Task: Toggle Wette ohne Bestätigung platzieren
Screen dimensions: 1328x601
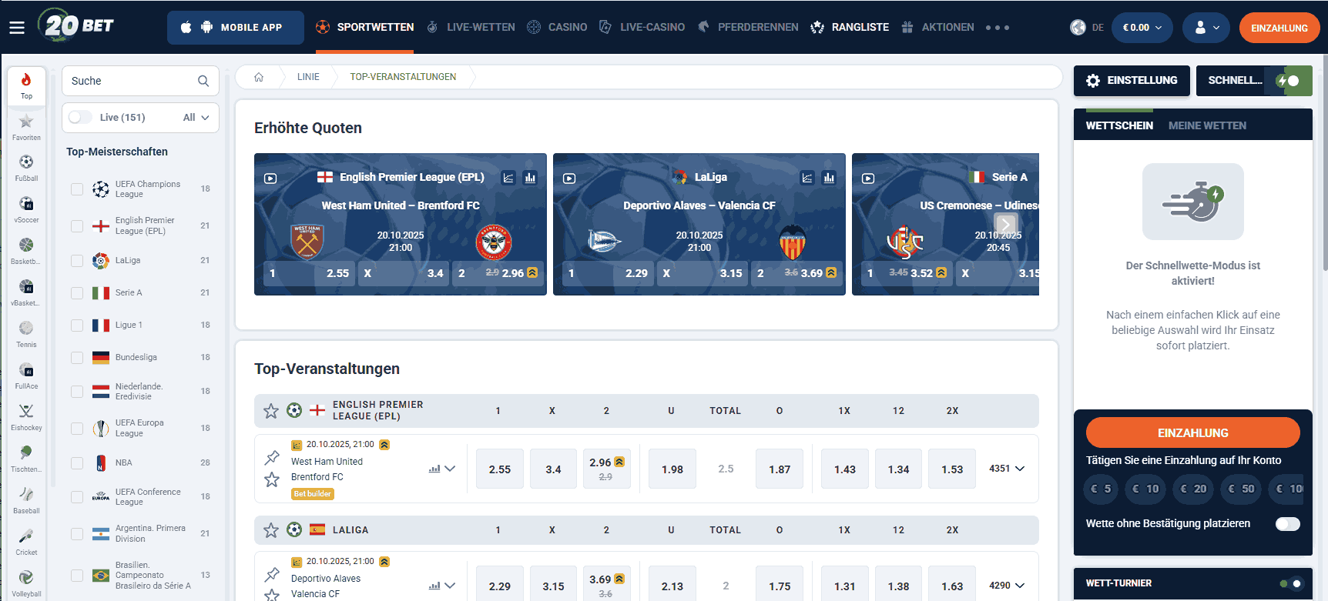Action: pos(1288,524)
